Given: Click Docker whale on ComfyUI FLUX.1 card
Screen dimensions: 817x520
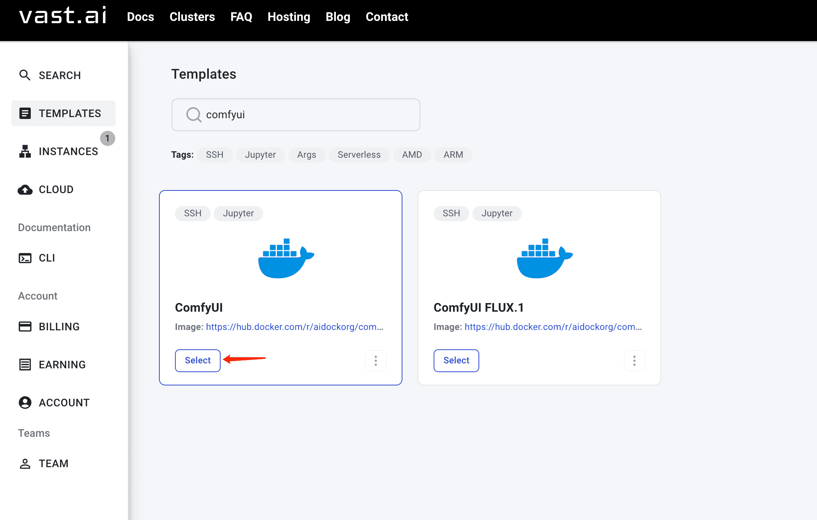Looking at the screenshot, I should coord(545,258).
